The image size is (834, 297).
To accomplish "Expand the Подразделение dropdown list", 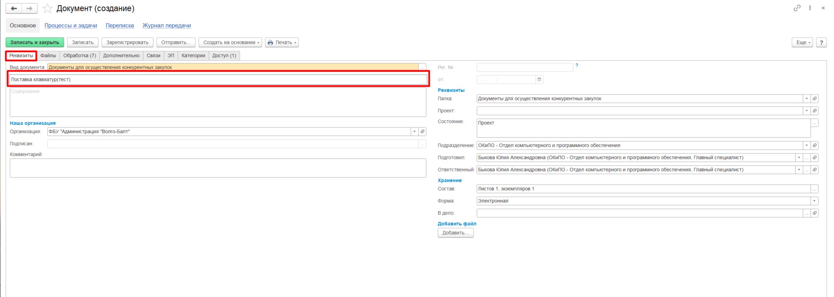I will 807,146.
